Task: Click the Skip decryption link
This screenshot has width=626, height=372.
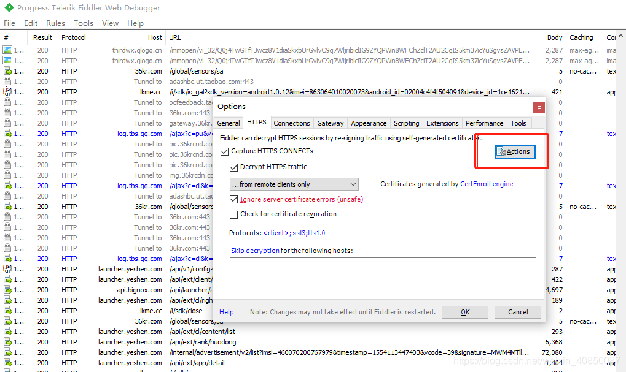Action: coord(255,251)
